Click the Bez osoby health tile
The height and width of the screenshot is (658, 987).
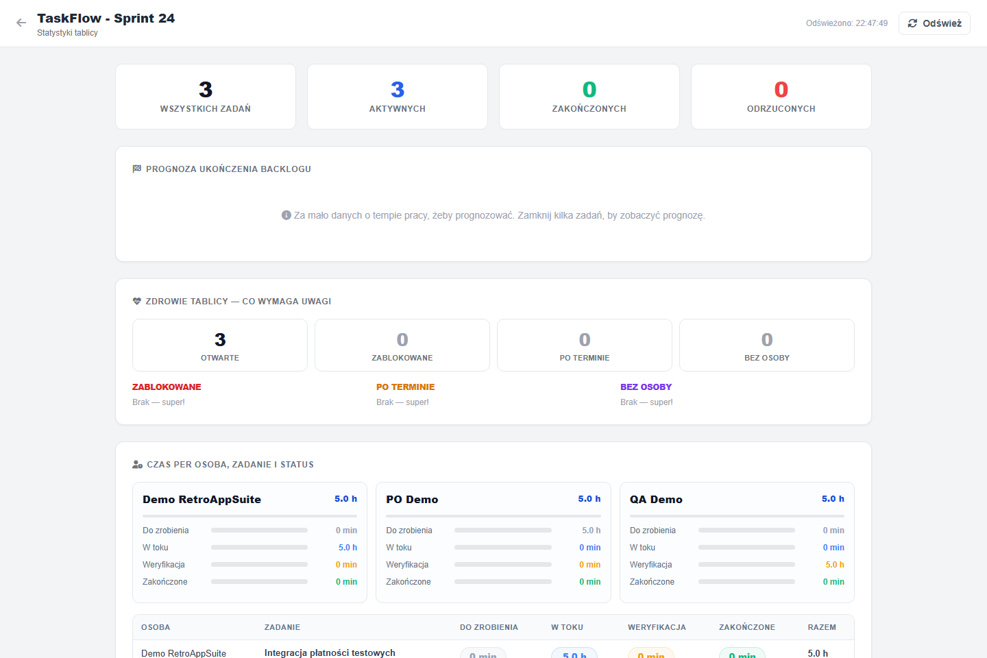pyautogui.click(x=767, y=345)
